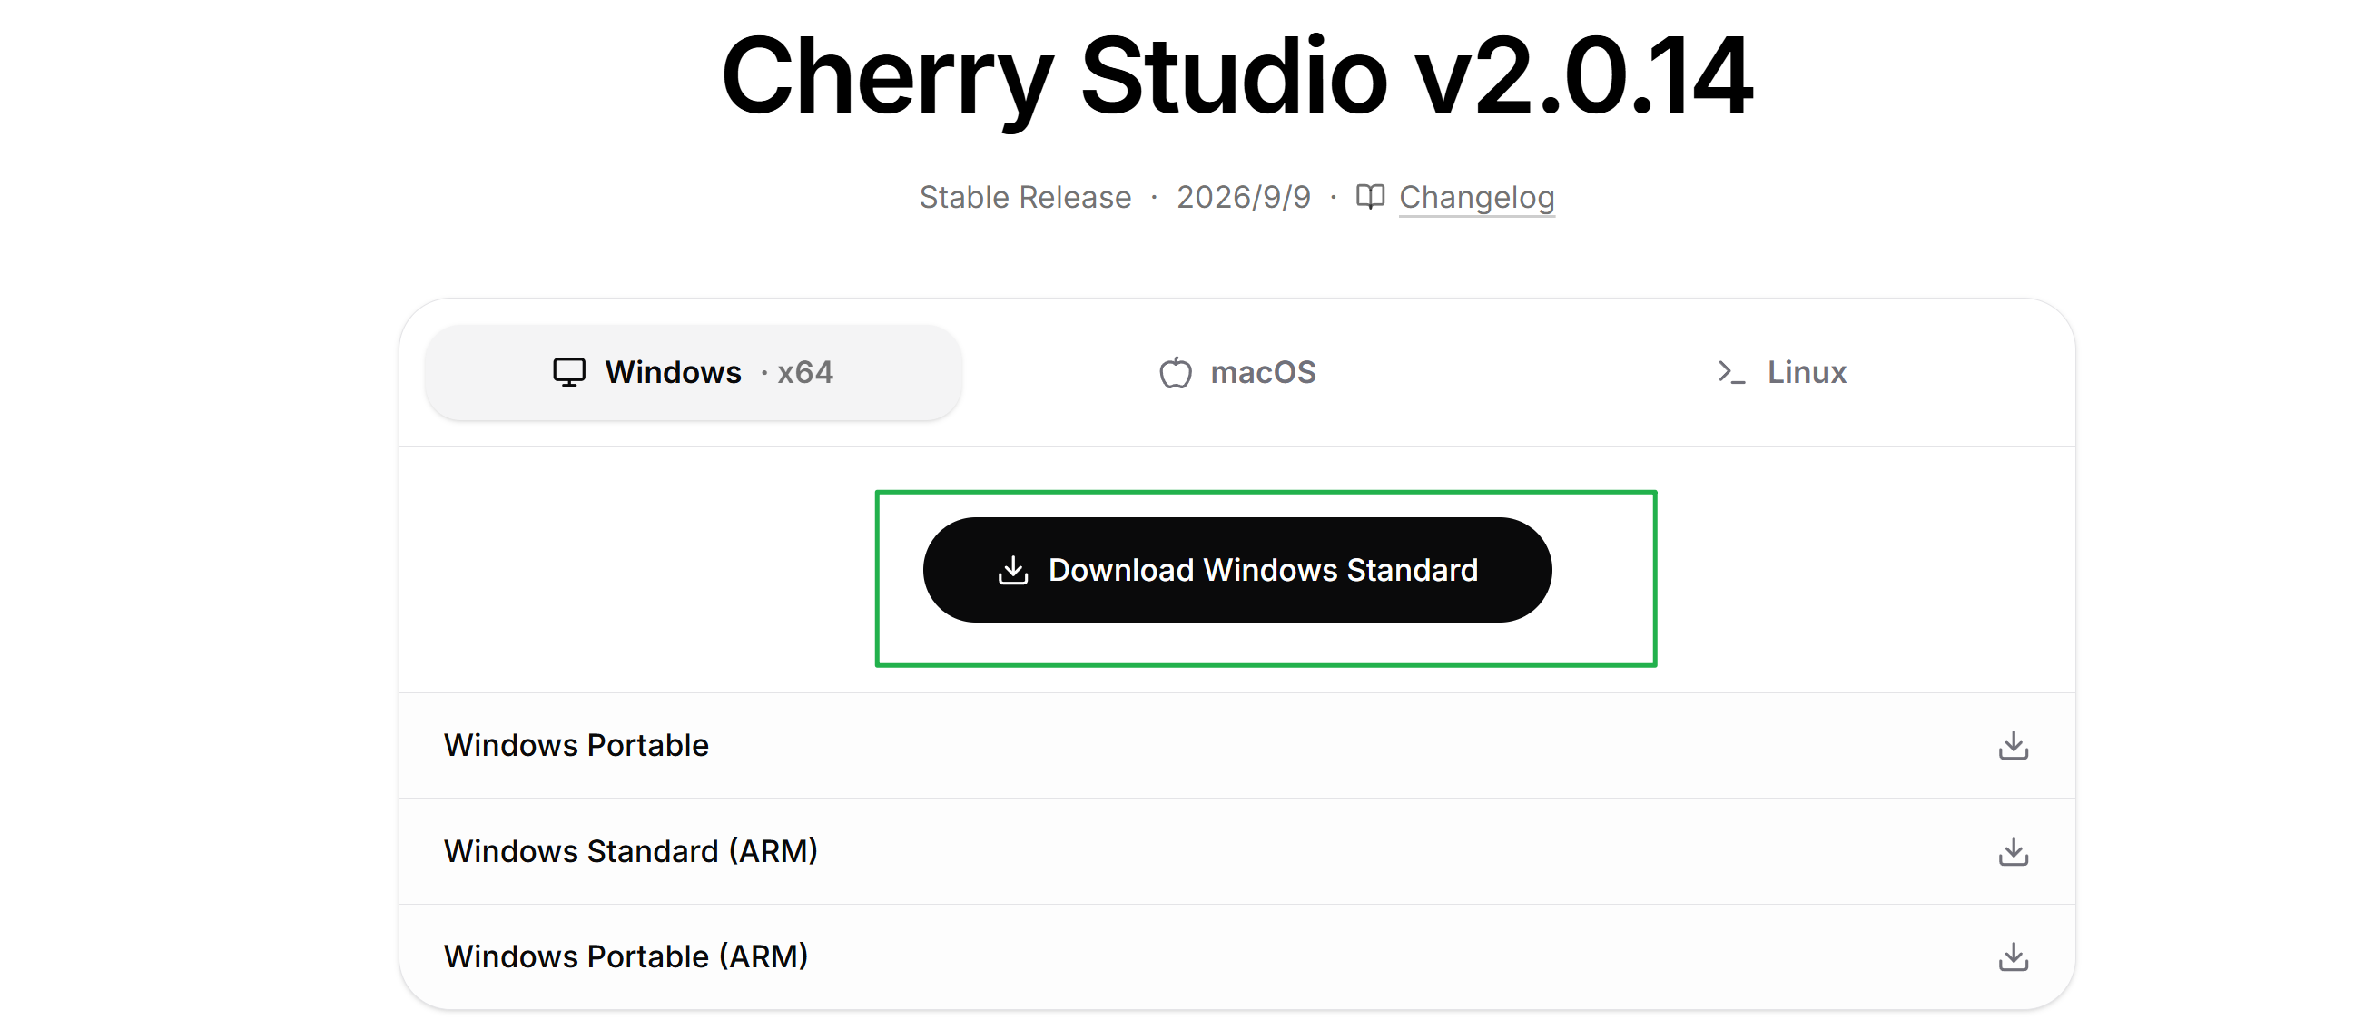Click the Windows Portable (ARM) row label
The image size is (2374, 1020).
coord(626,956)
